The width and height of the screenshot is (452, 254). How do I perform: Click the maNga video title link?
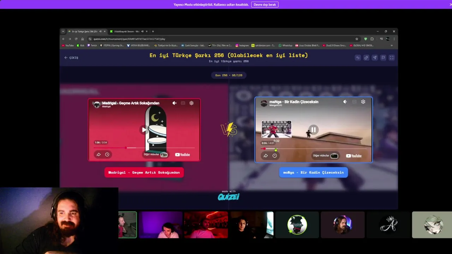(x=294, y=102)
